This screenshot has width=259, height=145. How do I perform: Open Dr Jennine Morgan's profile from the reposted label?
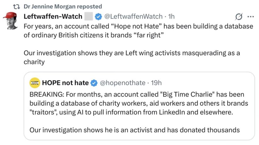pyautogui.click(x=50, y=7)
